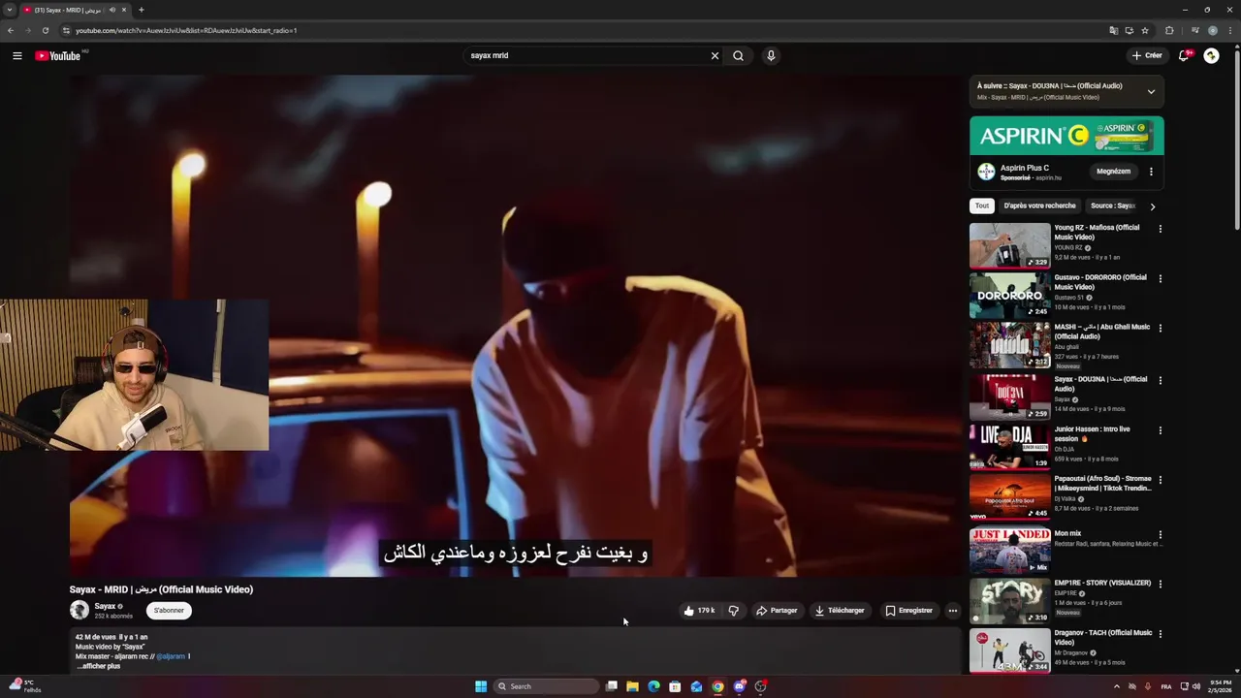Open Microsoft Edge from taskbar
Screen dimensions: 1241x698
tap(653, 686)
